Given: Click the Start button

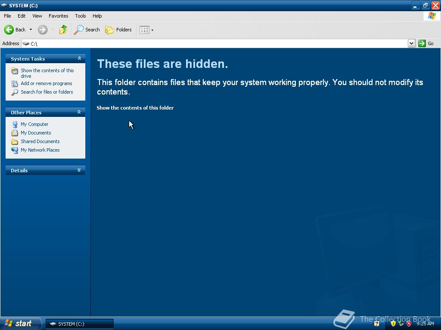Looking at the screenshot, I should click(20, 324).
